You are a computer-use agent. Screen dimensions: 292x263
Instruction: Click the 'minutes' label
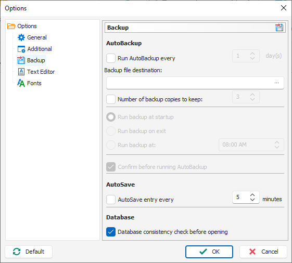click(x=272, y=199)
